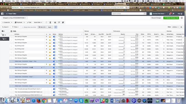Click the flag icon in header
Image resolution: width=186 pixels, height=104 pixels.
point(174,14)
